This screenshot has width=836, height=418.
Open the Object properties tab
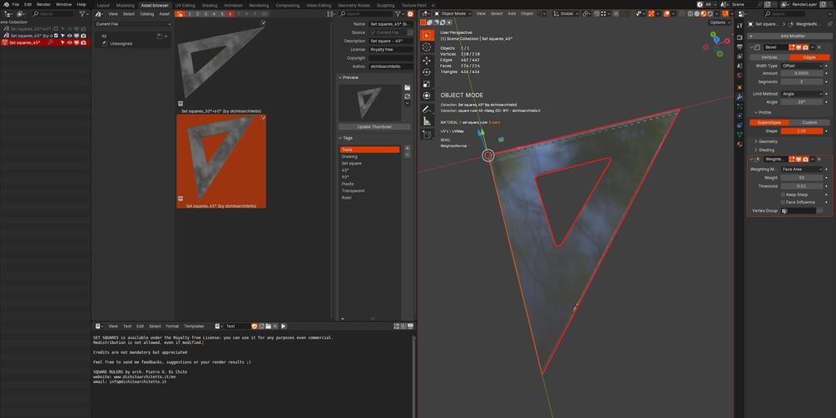click(x=740, y=87)
